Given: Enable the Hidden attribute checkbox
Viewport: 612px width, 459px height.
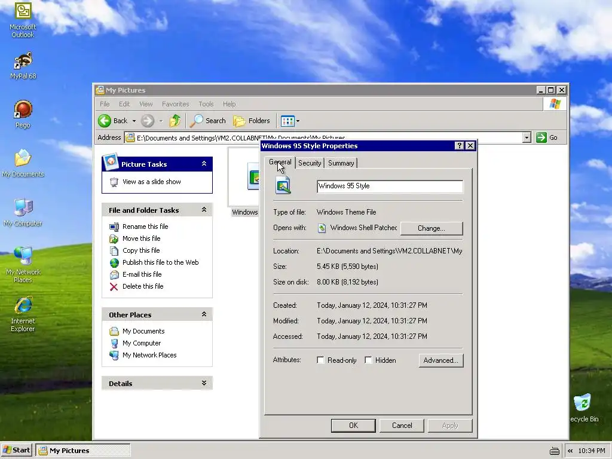Looking at the screenshot, I should coord(368,360).
